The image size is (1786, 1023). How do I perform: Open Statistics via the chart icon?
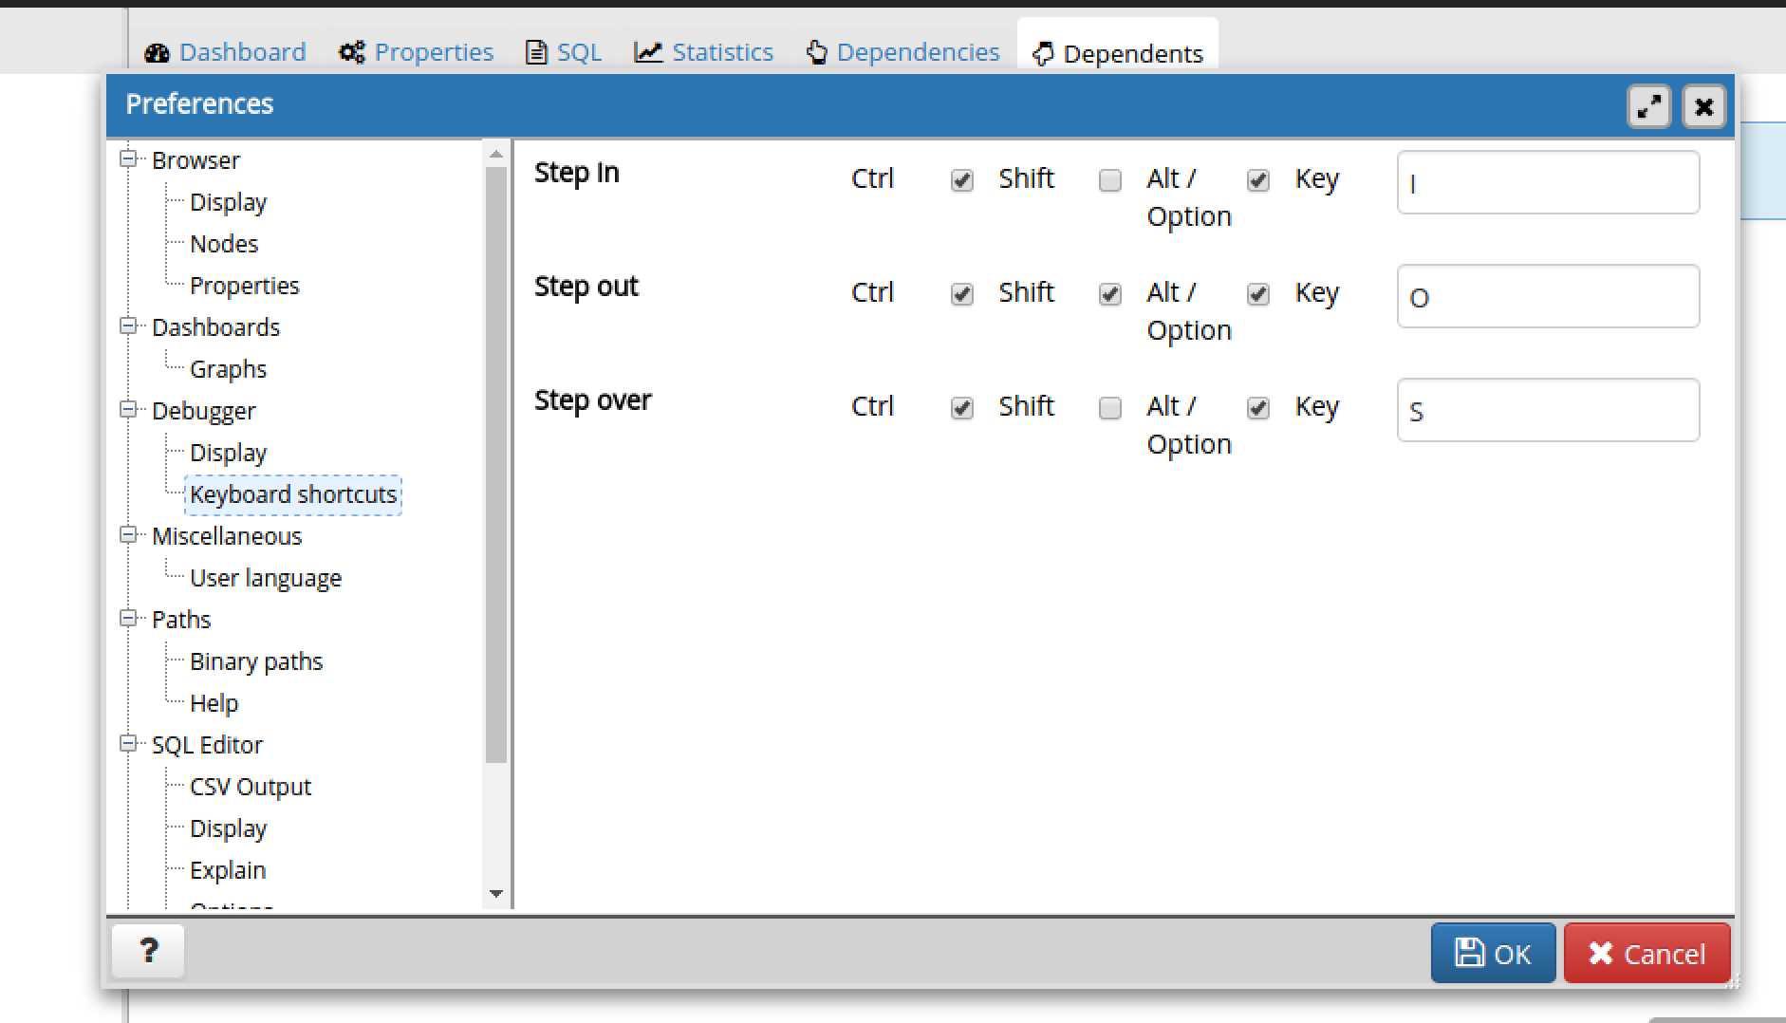tap(649, 52)
